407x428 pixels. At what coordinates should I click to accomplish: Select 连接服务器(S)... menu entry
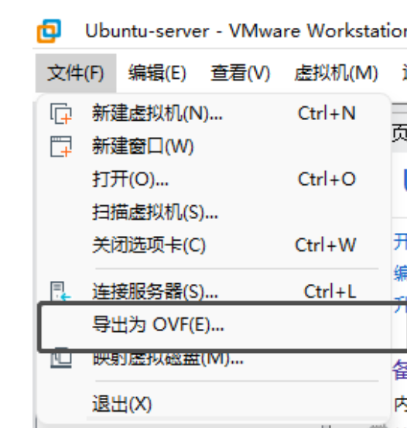pos(213,291)
